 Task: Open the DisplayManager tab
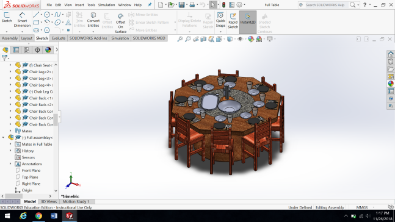tap(48, 50)
